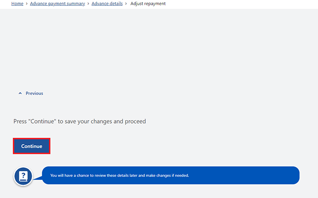Viewport: 318px width, 198px height.
Task: Click the 'Press Continue to save' instruction text
Action: tap(79, 121)
